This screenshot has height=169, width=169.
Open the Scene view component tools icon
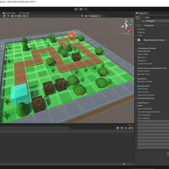[82, 16]
